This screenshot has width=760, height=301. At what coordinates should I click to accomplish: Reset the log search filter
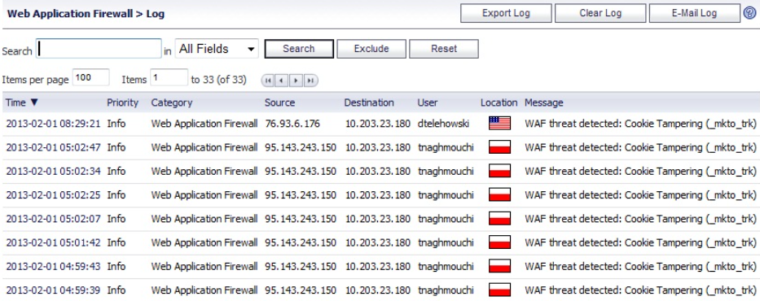pos(443,49)
